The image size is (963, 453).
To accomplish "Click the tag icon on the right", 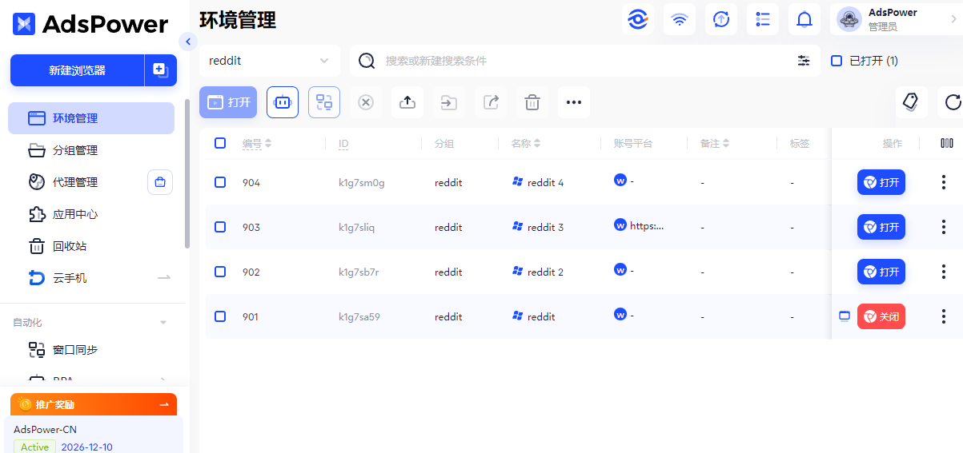I will [x=910, y=101].
